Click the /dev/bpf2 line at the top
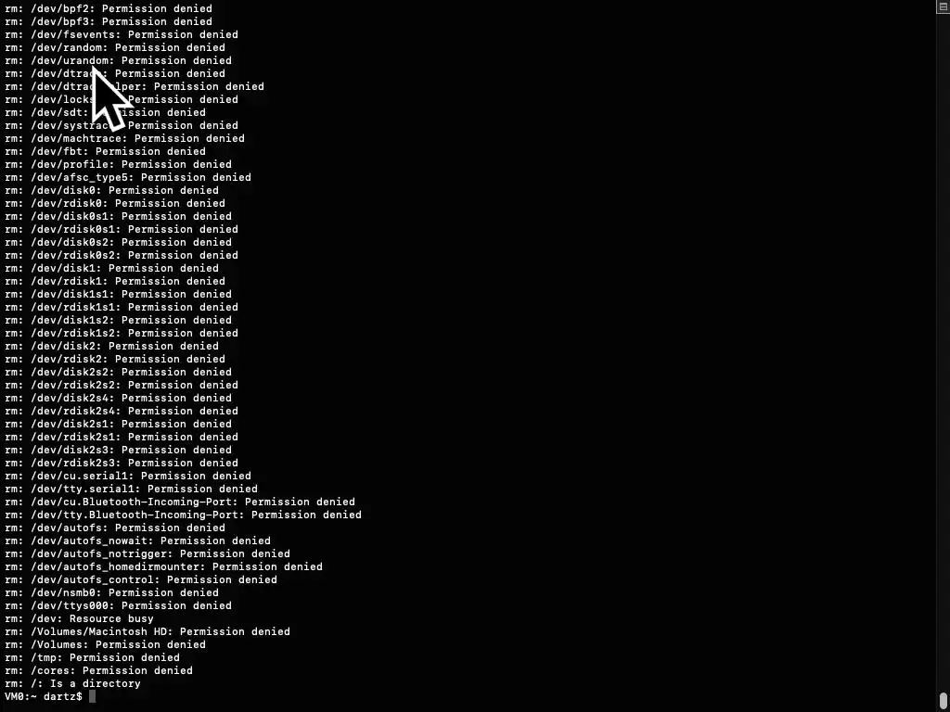Screen dimensions: 950x712 pos(109,8)
